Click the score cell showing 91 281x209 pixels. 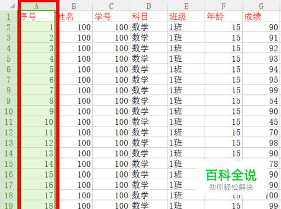click(x=261, y=38)
